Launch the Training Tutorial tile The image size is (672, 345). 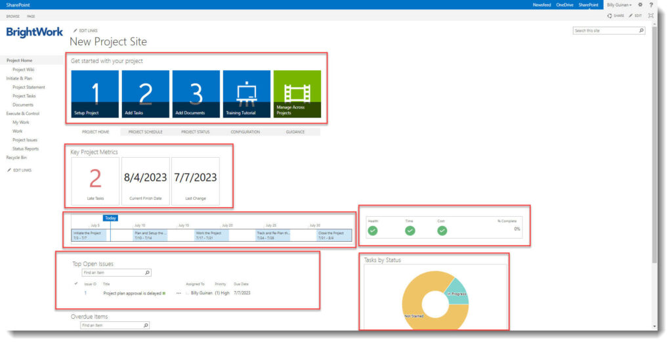click(246, 94)
